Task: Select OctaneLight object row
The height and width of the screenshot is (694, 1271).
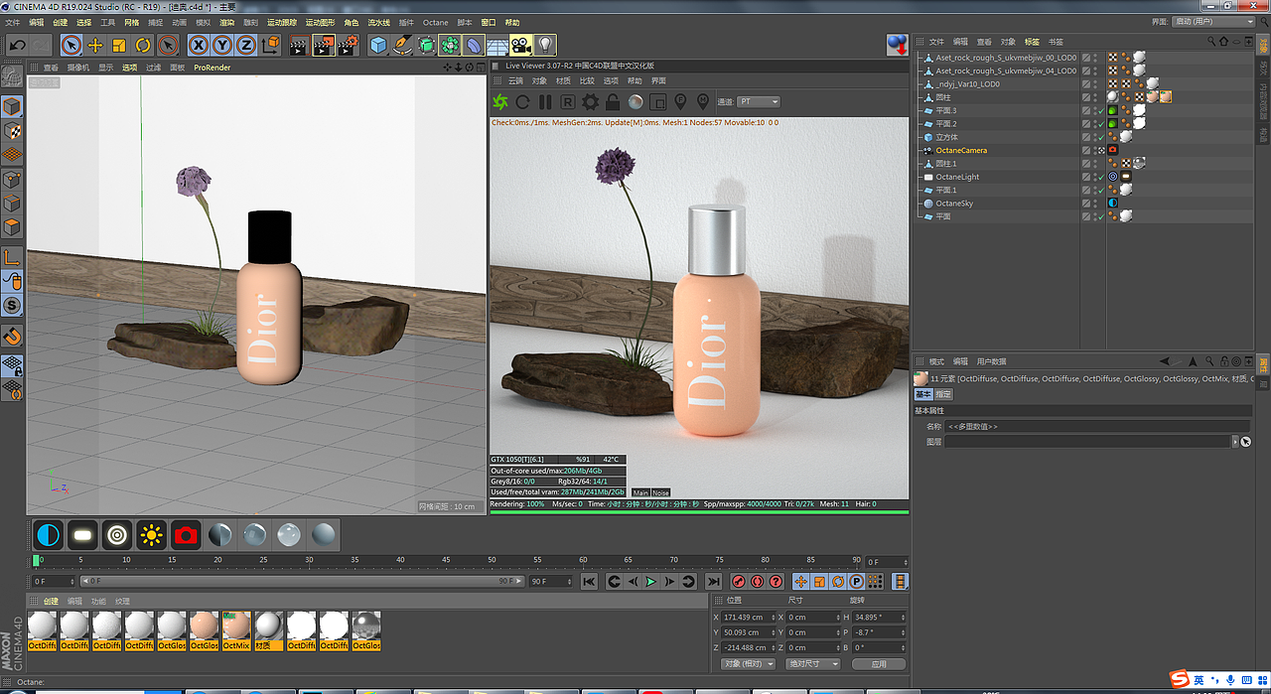Action: [957, 177]
